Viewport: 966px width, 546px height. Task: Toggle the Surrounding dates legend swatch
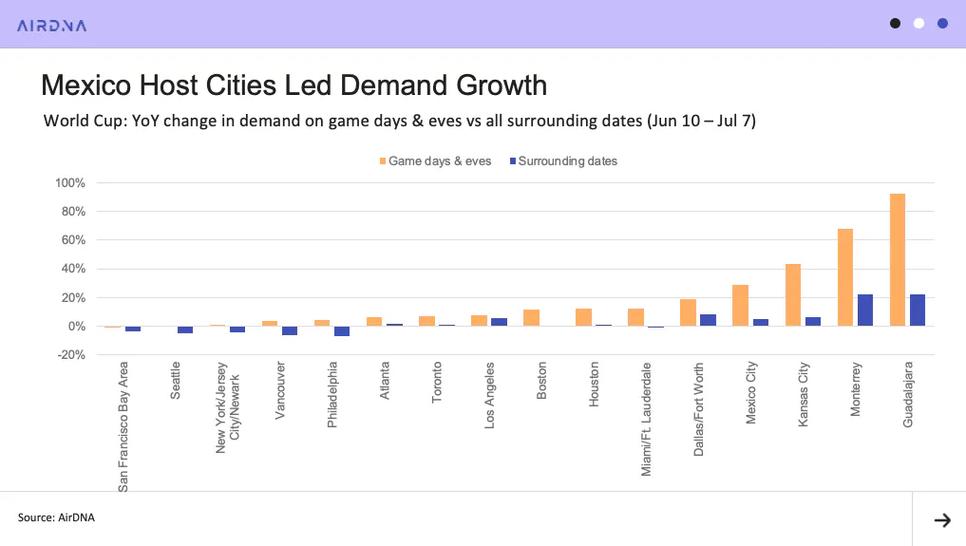coord(513,161)
